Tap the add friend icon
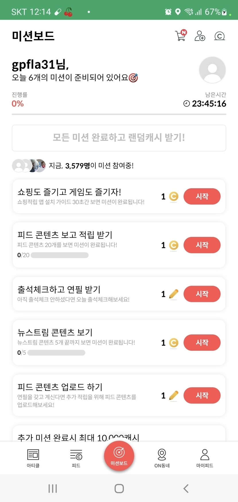Image resolution: width=238 pixels, height=502 pixels. pos(200,36)
